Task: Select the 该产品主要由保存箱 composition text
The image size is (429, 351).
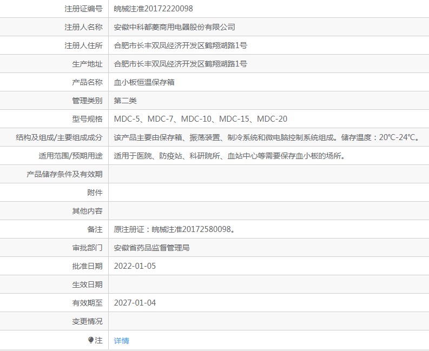Action: [267, 137]
